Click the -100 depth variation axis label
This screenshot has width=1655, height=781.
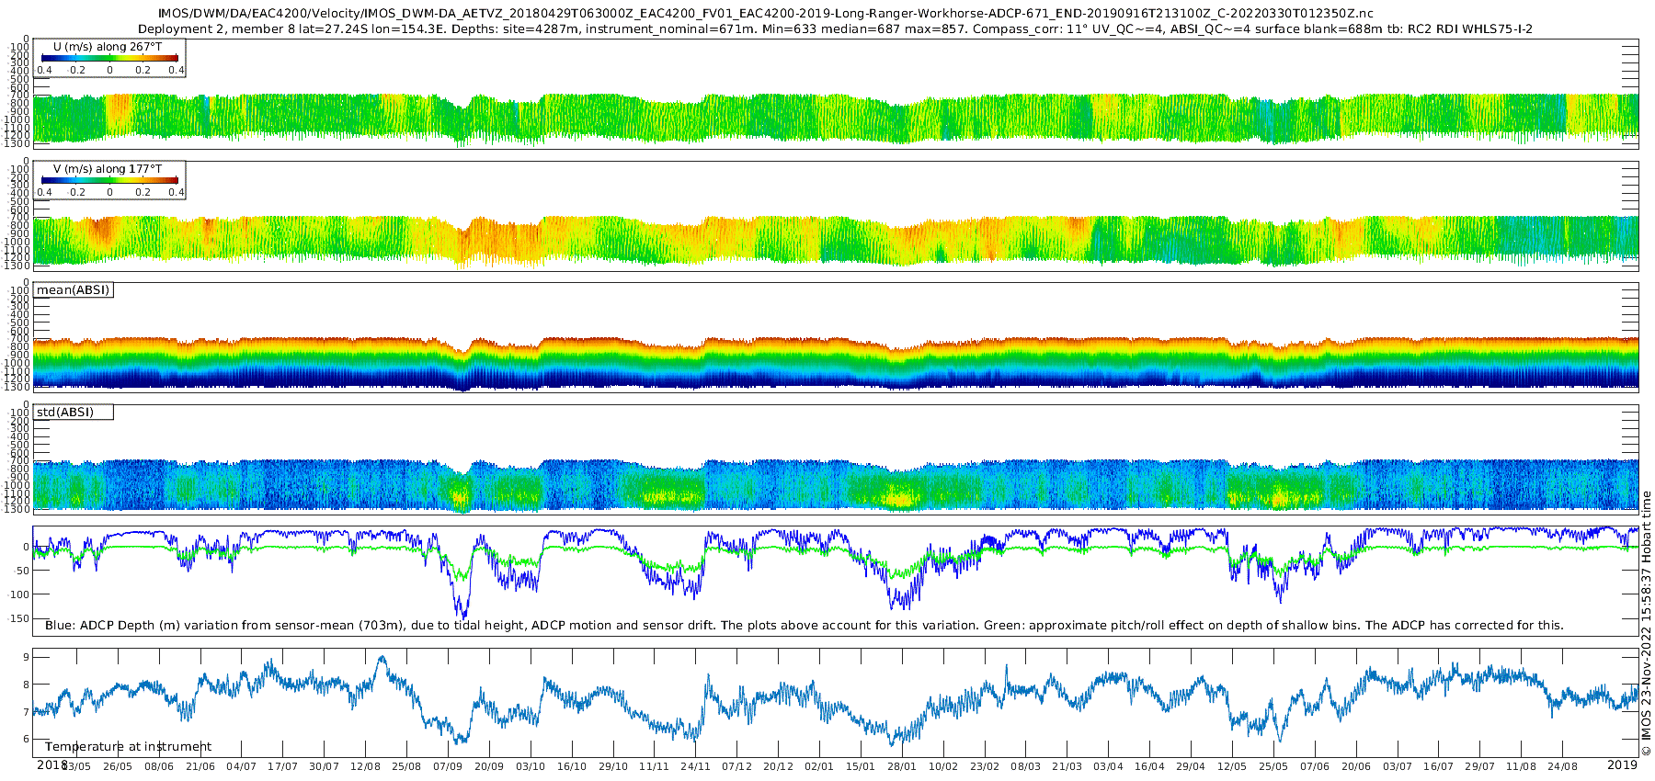[18, 594]
